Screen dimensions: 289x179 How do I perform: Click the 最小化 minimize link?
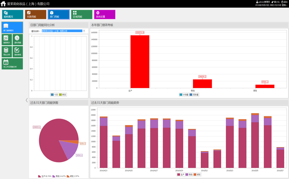(275, 2)
